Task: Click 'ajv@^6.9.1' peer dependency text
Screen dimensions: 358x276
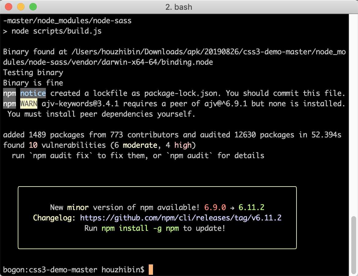Action: point(226,104)
